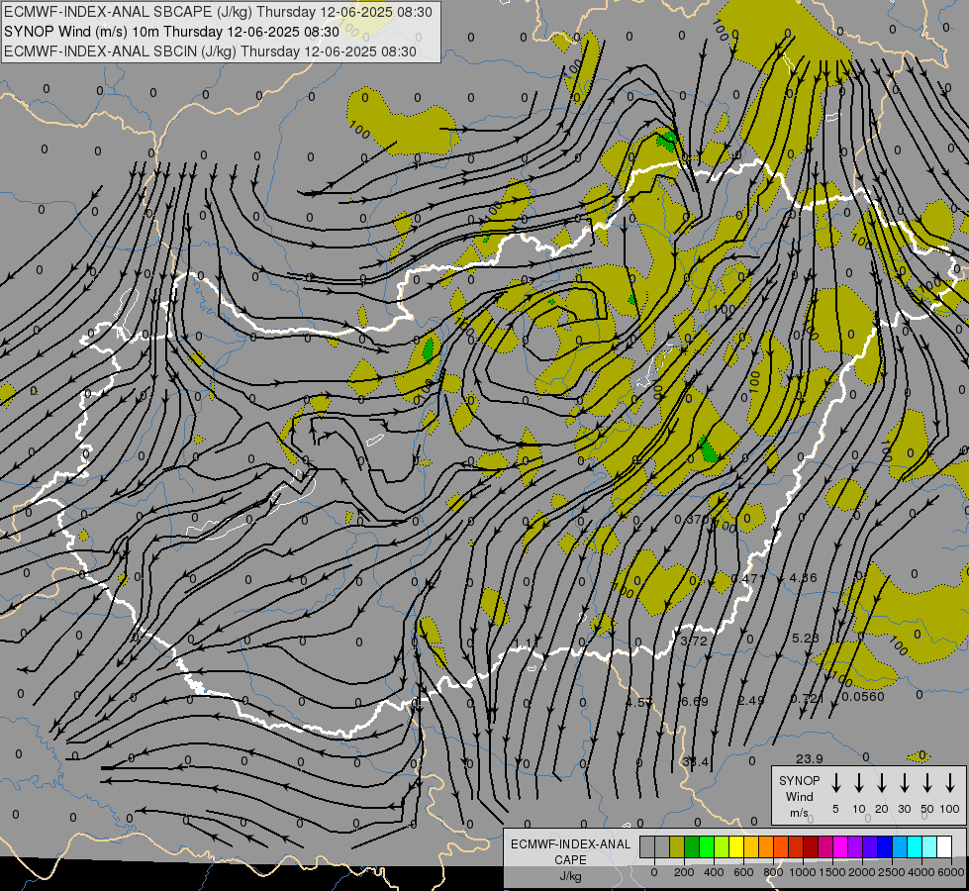Click the wind arrow above 5 m/s
Viewport: 969px width, 891px height.
835,783
